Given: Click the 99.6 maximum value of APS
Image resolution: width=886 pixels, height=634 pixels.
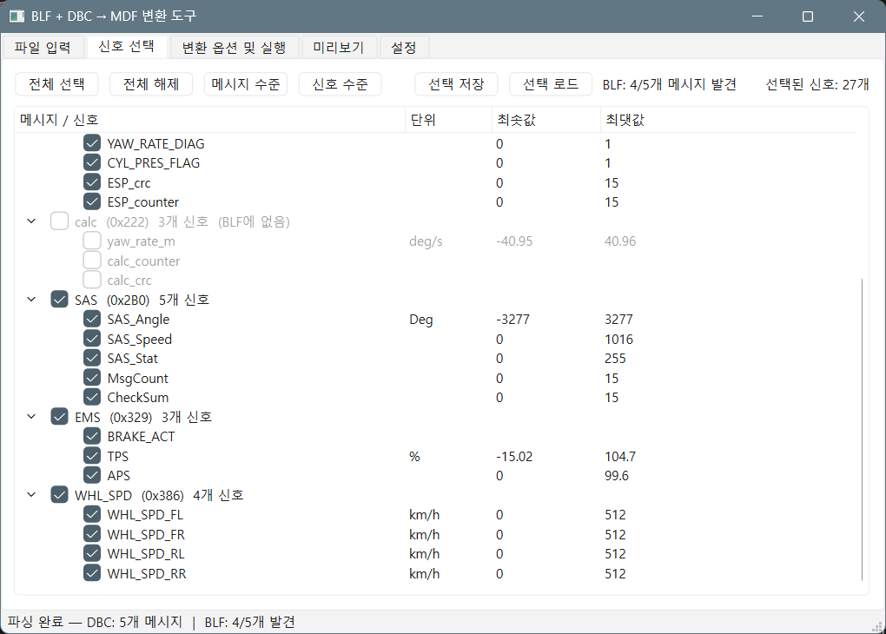Looking at the screenshot, I should (617, 476).
